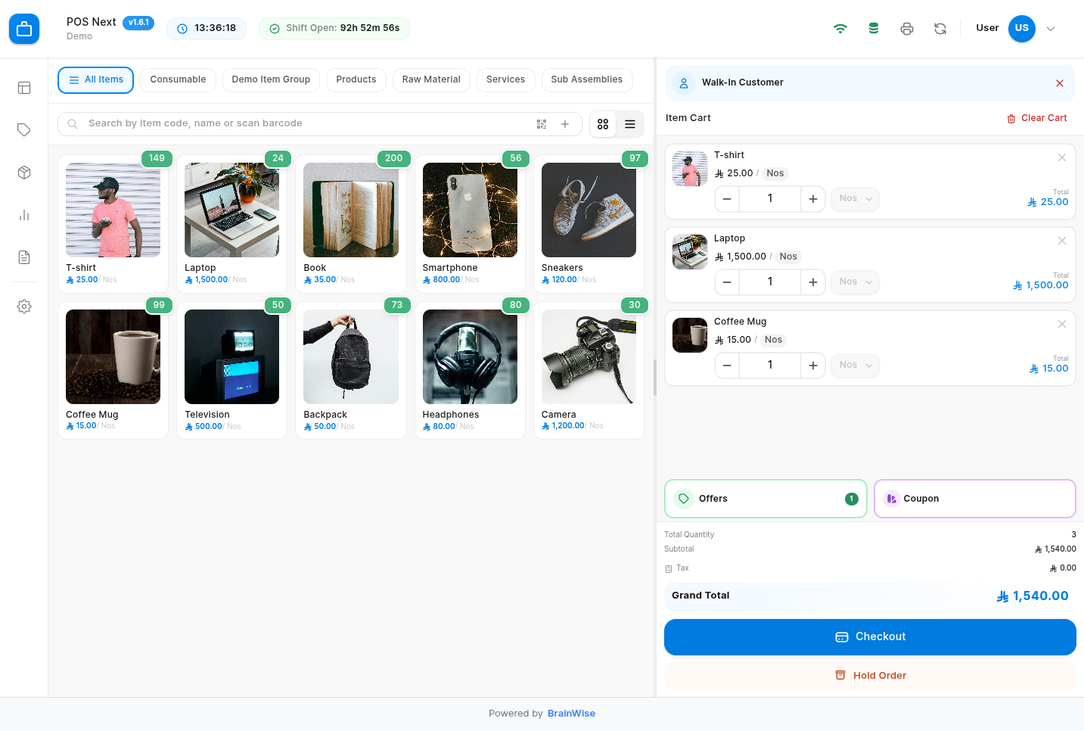
Task: Click the green database status icon
Action: (873, 29)
